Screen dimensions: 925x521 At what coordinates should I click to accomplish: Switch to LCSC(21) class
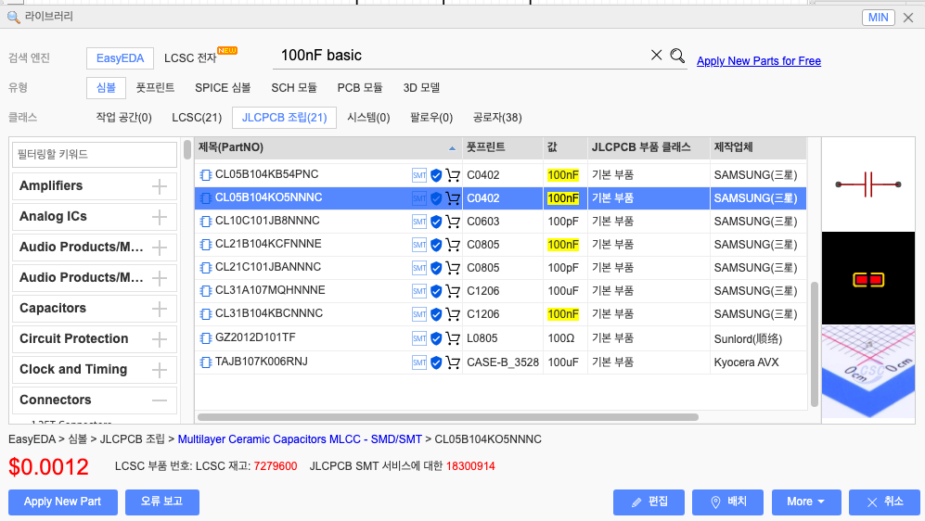tap(197, 118)
